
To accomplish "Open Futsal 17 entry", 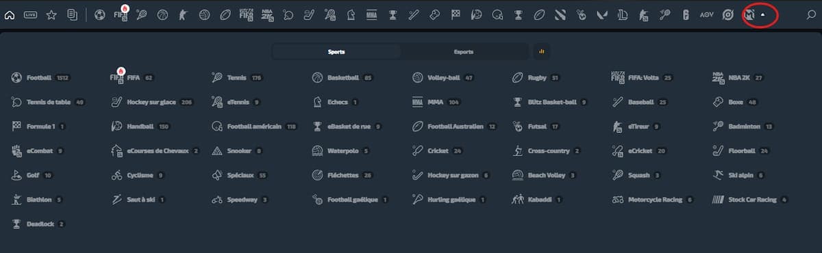I will [x=536, y=126].
